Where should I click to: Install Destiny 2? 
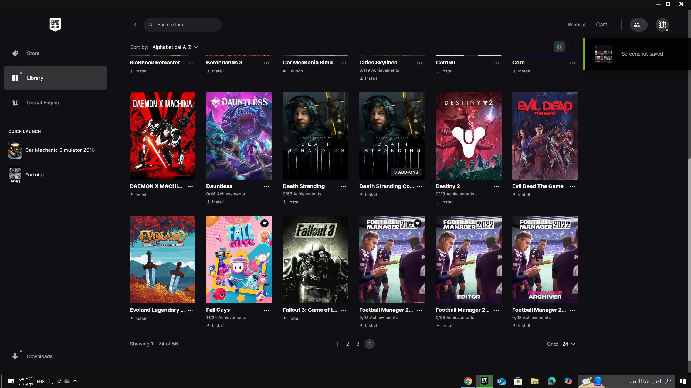[x=445, y=202]
